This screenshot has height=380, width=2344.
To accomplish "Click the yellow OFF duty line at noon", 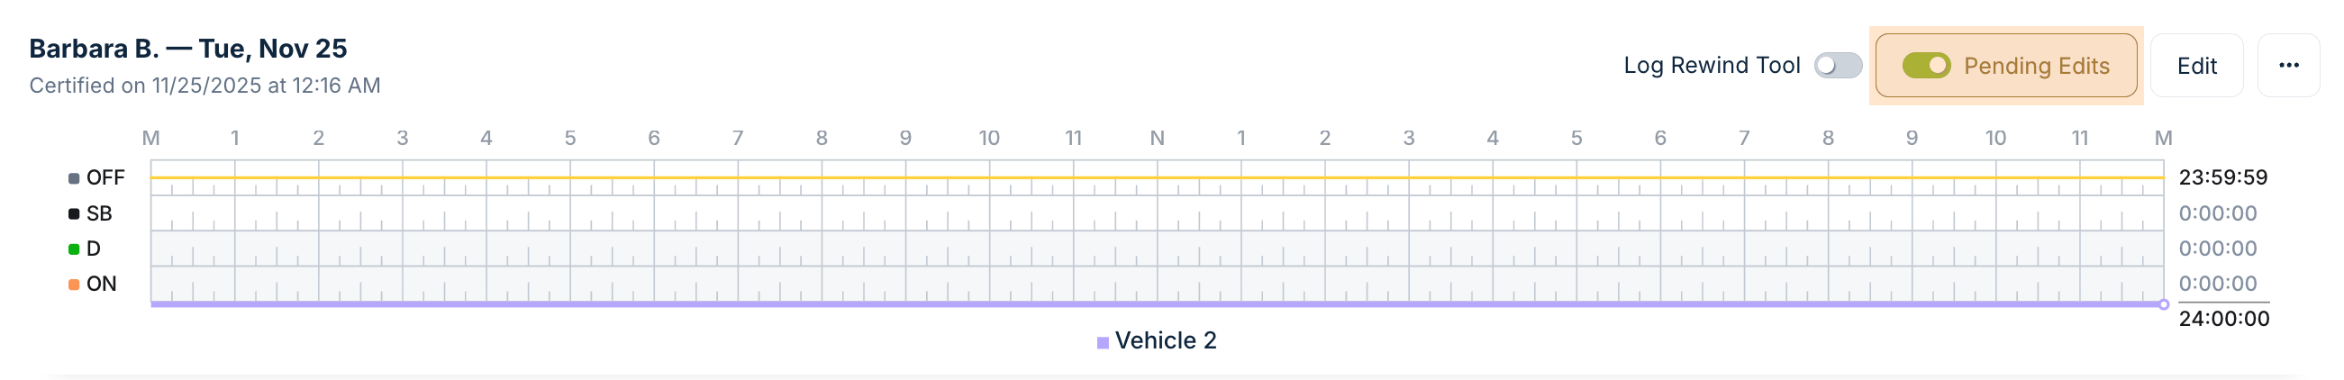I will click(x=1158, y=177).
